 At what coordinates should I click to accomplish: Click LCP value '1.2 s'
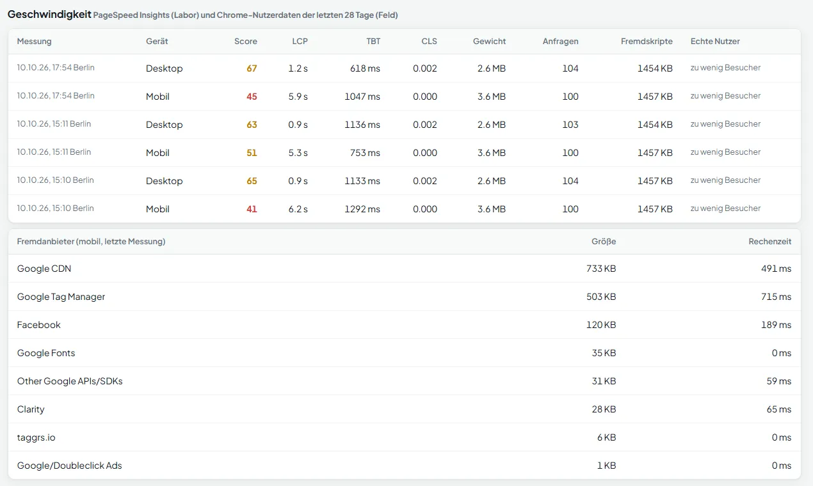[298, 68]
